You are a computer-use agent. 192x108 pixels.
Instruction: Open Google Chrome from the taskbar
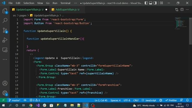(31, 105)
